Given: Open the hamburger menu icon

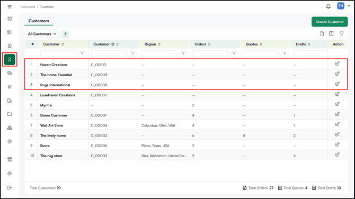Looking at the screenshot, I should (x=10, y=7).
